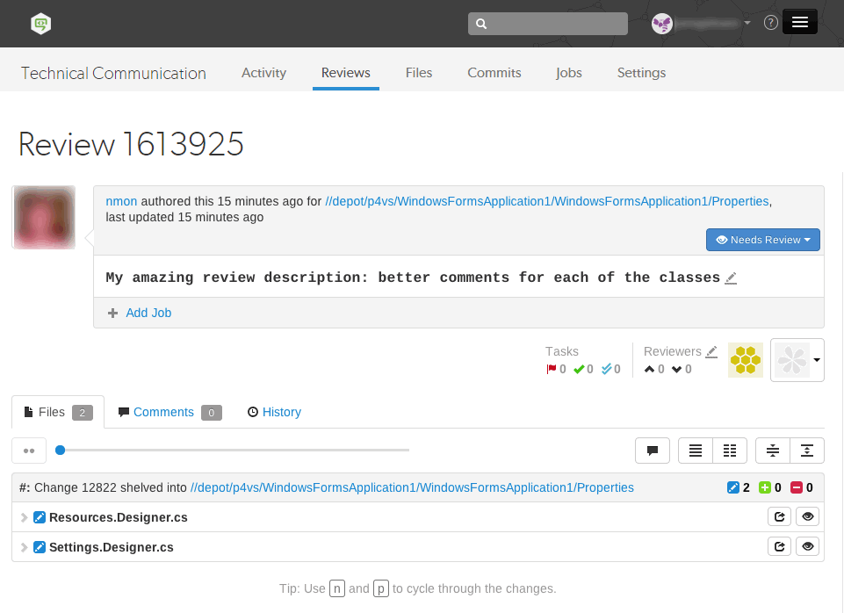Open the hamburger menu button

(x=799, y=23)
